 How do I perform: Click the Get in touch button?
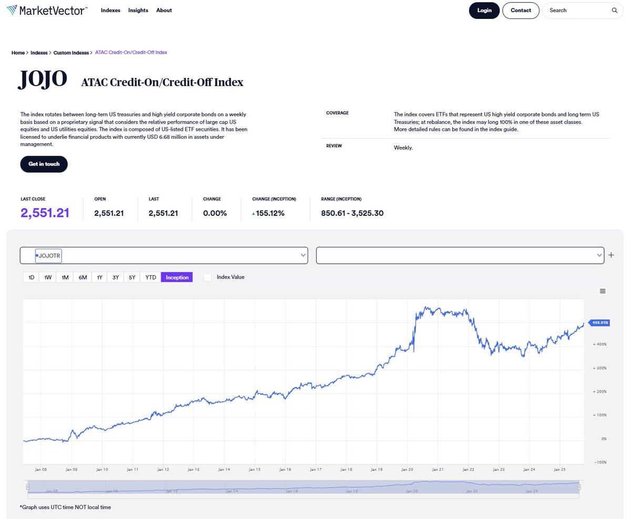(44, 164)
